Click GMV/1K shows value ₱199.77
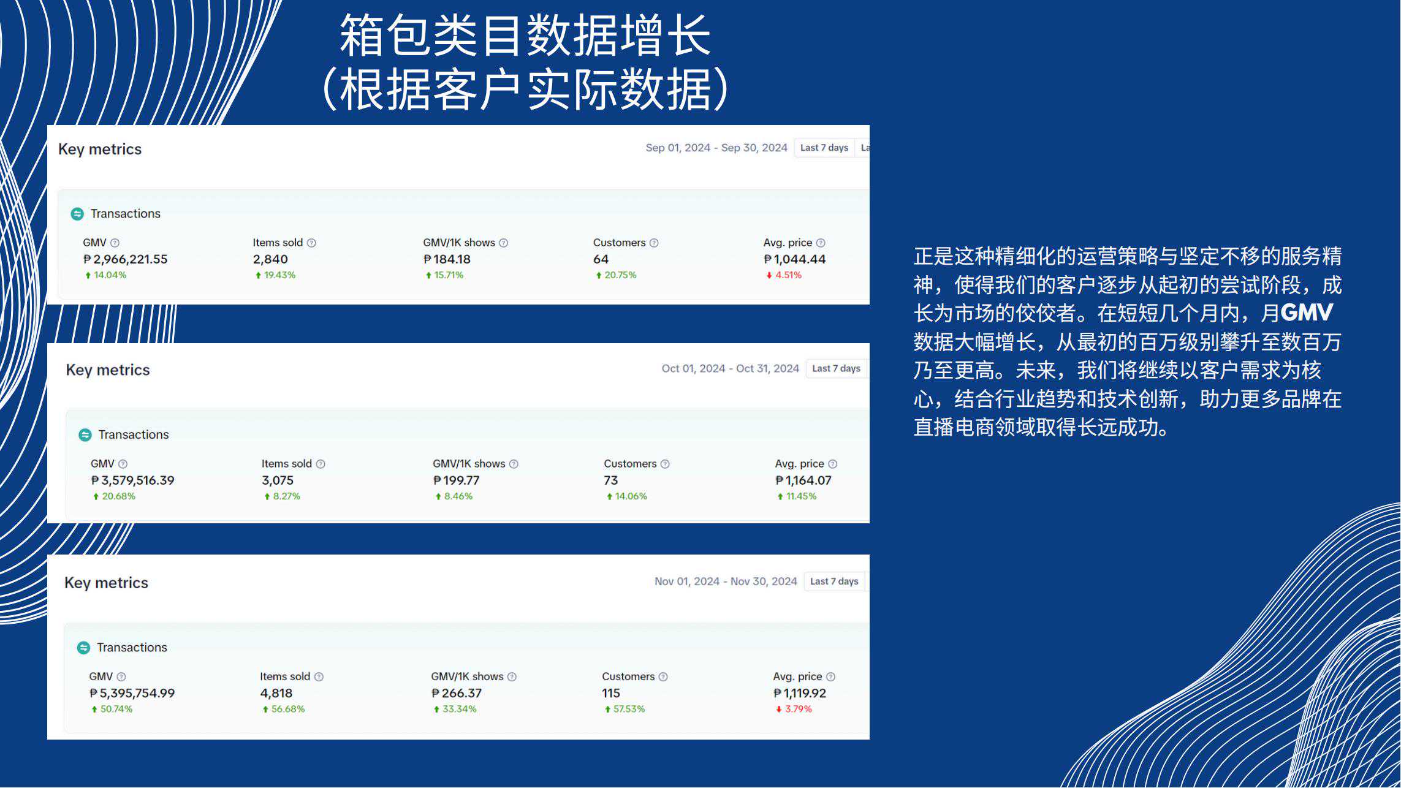 pos(456,481)
